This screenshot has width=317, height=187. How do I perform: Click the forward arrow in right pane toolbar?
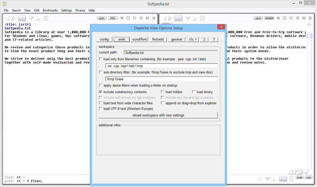point(170,18)
